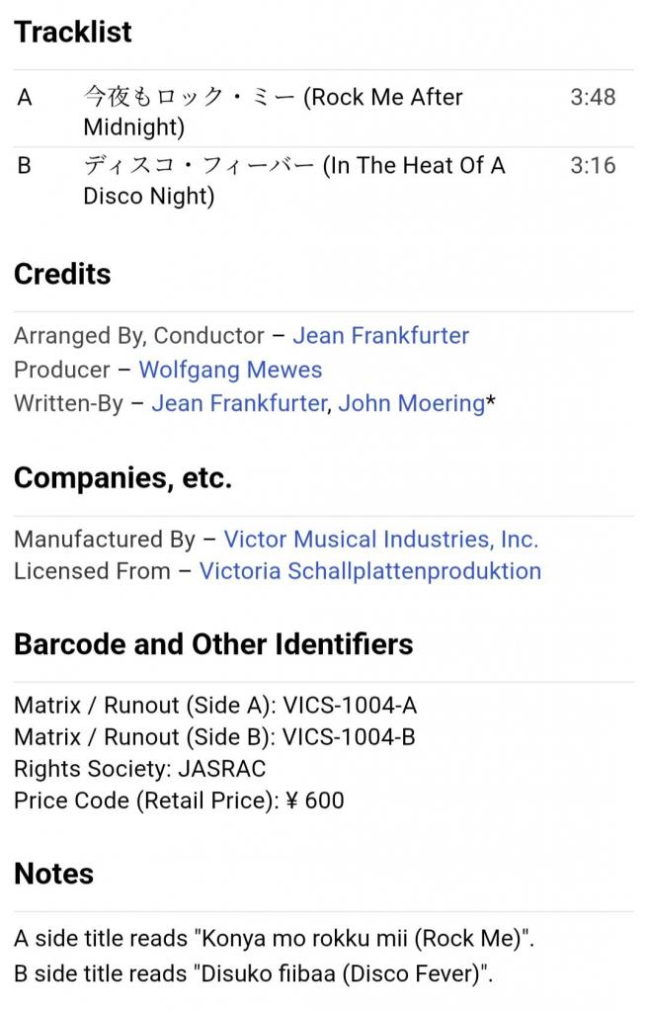Click the Side B matrix VICS-1004-B text
Screen dimensions: 647x1012
tap(349, 737)
